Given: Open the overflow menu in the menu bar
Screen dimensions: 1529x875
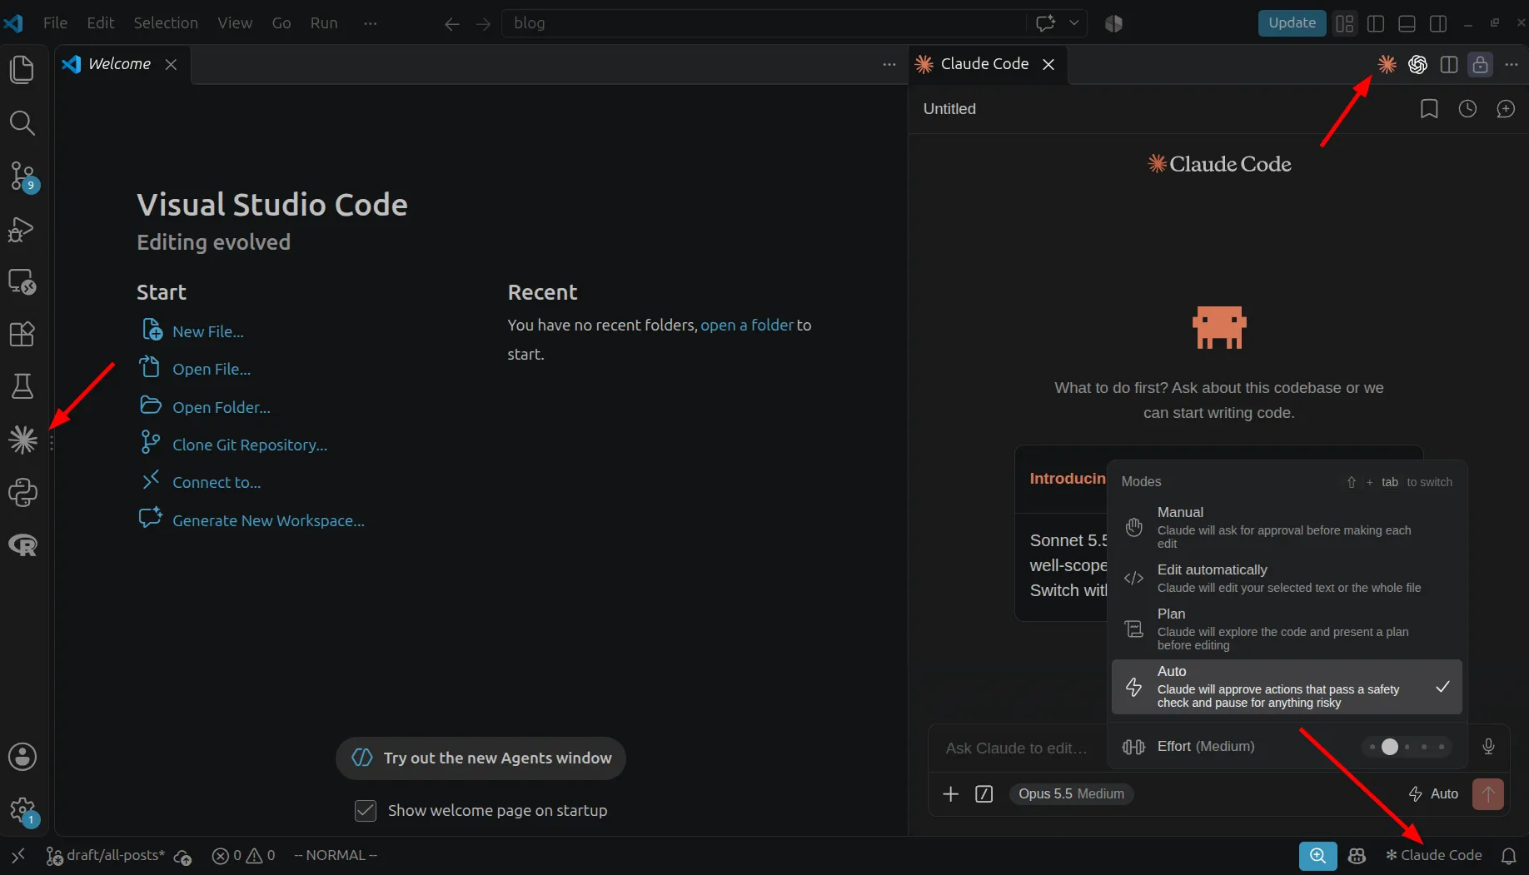Looking at the screenshot, I should [371, 23].
